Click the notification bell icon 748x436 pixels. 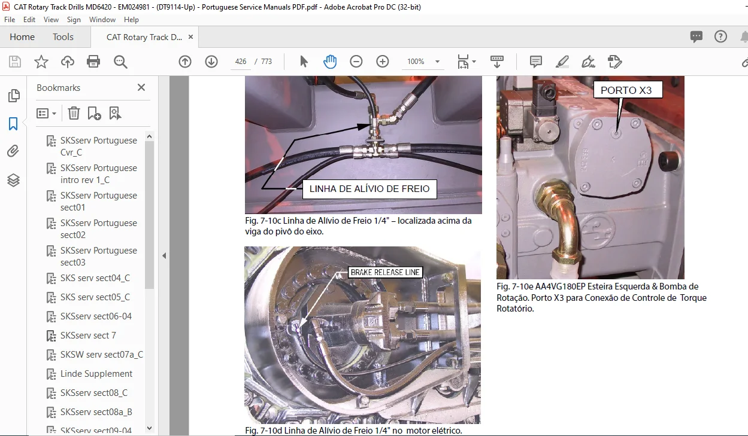click(743, 36)
